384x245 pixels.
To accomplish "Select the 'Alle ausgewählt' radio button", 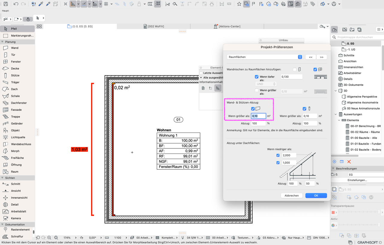I will coord(201,78).
